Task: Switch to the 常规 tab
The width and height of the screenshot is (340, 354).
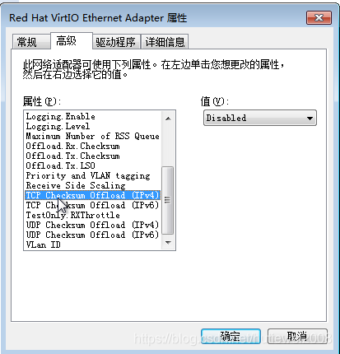Action: (31, 42)
